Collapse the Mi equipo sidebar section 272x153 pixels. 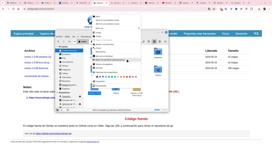click(x=57, y=47)
